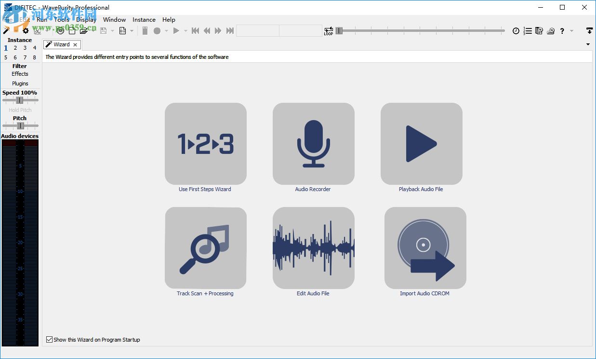
Task: Open the dropdown arrow next to Help
Action: coord(572,30)
